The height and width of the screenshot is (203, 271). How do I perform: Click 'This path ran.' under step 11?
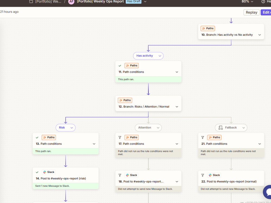(x=126, y=79)
